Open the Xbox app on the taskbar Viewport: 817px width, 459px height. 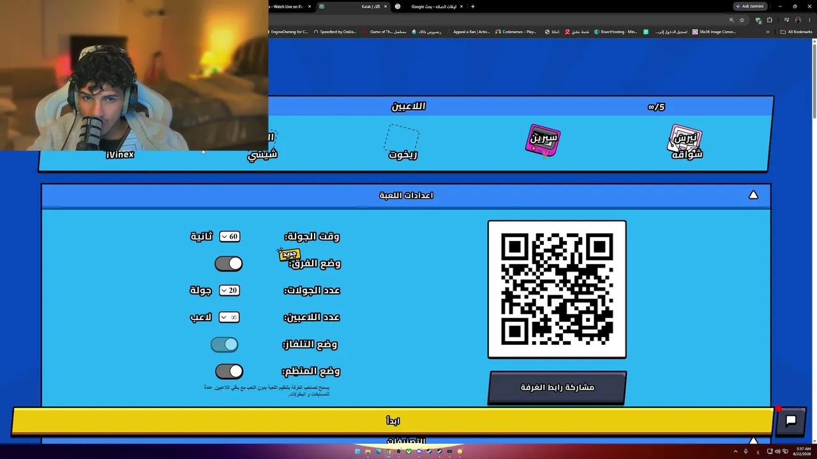click(408, 451)
